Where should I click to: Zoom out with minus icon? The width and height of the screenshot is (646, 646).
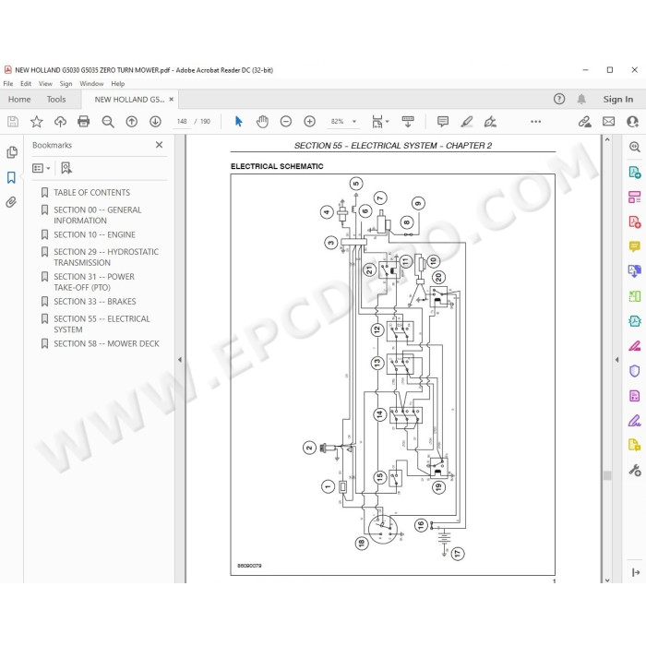click(x=286, y=122)
